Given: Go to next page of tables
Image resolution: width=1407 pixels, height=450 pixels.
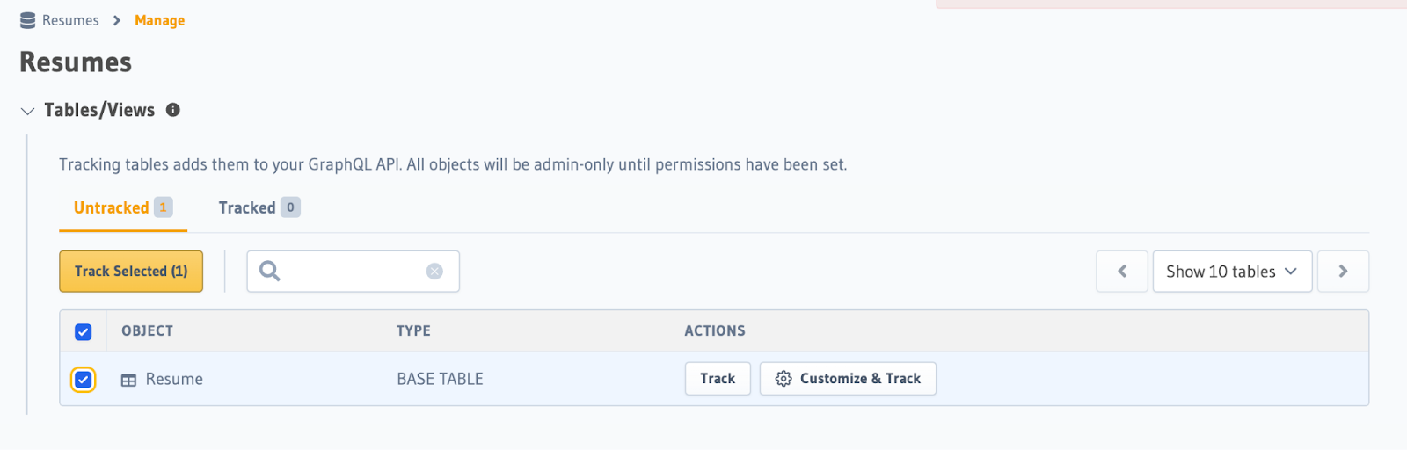Looking at the screenshot, I should click(1343, 272).
